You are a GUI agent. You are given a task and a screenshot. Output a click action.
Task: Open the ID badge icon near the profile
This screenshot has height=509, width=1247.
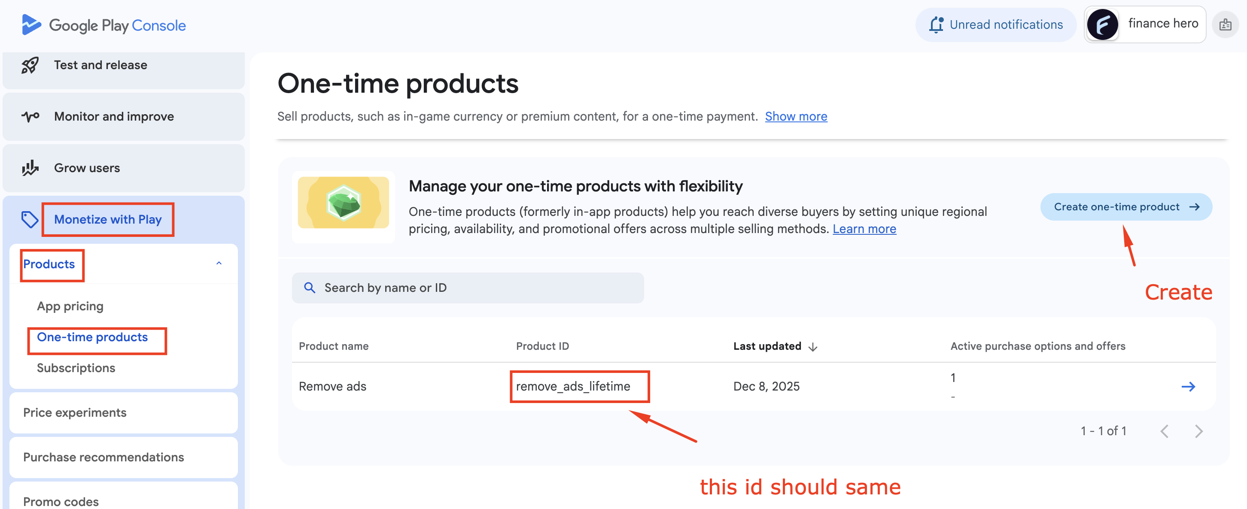[x=1226, y=24]
